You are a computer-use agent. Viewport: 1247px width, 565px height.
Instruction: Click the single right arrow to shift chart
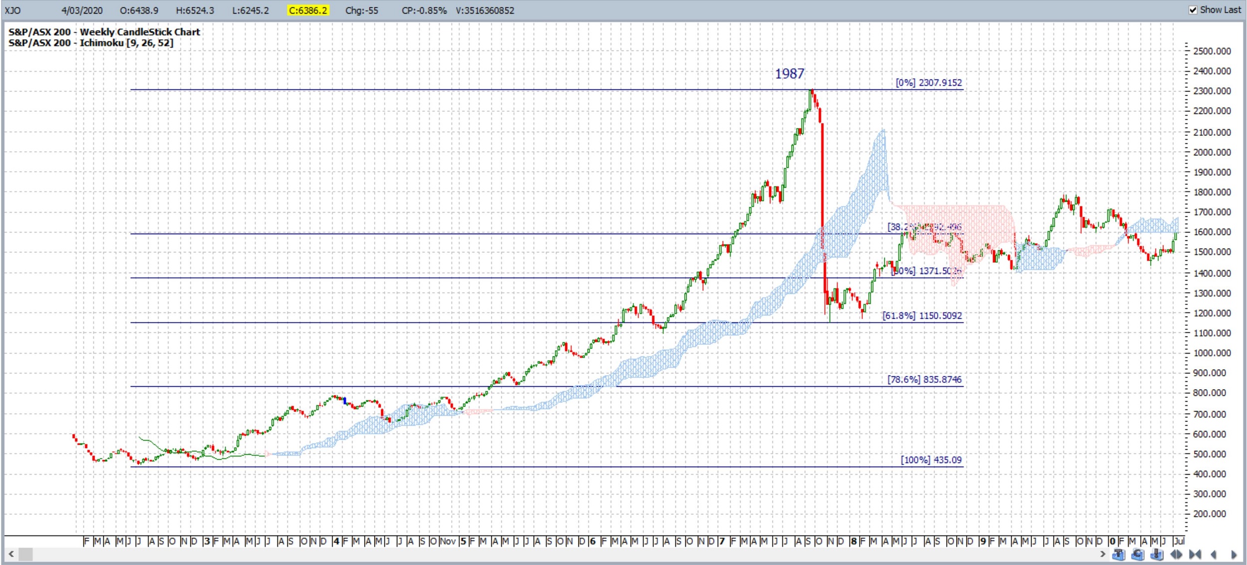coord(1234,554)
